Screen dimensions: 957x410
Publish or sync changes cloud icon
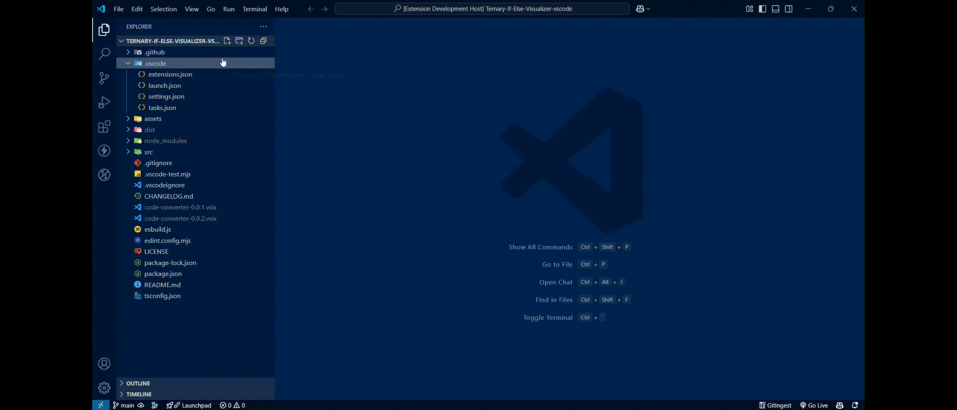coord(141,405)
